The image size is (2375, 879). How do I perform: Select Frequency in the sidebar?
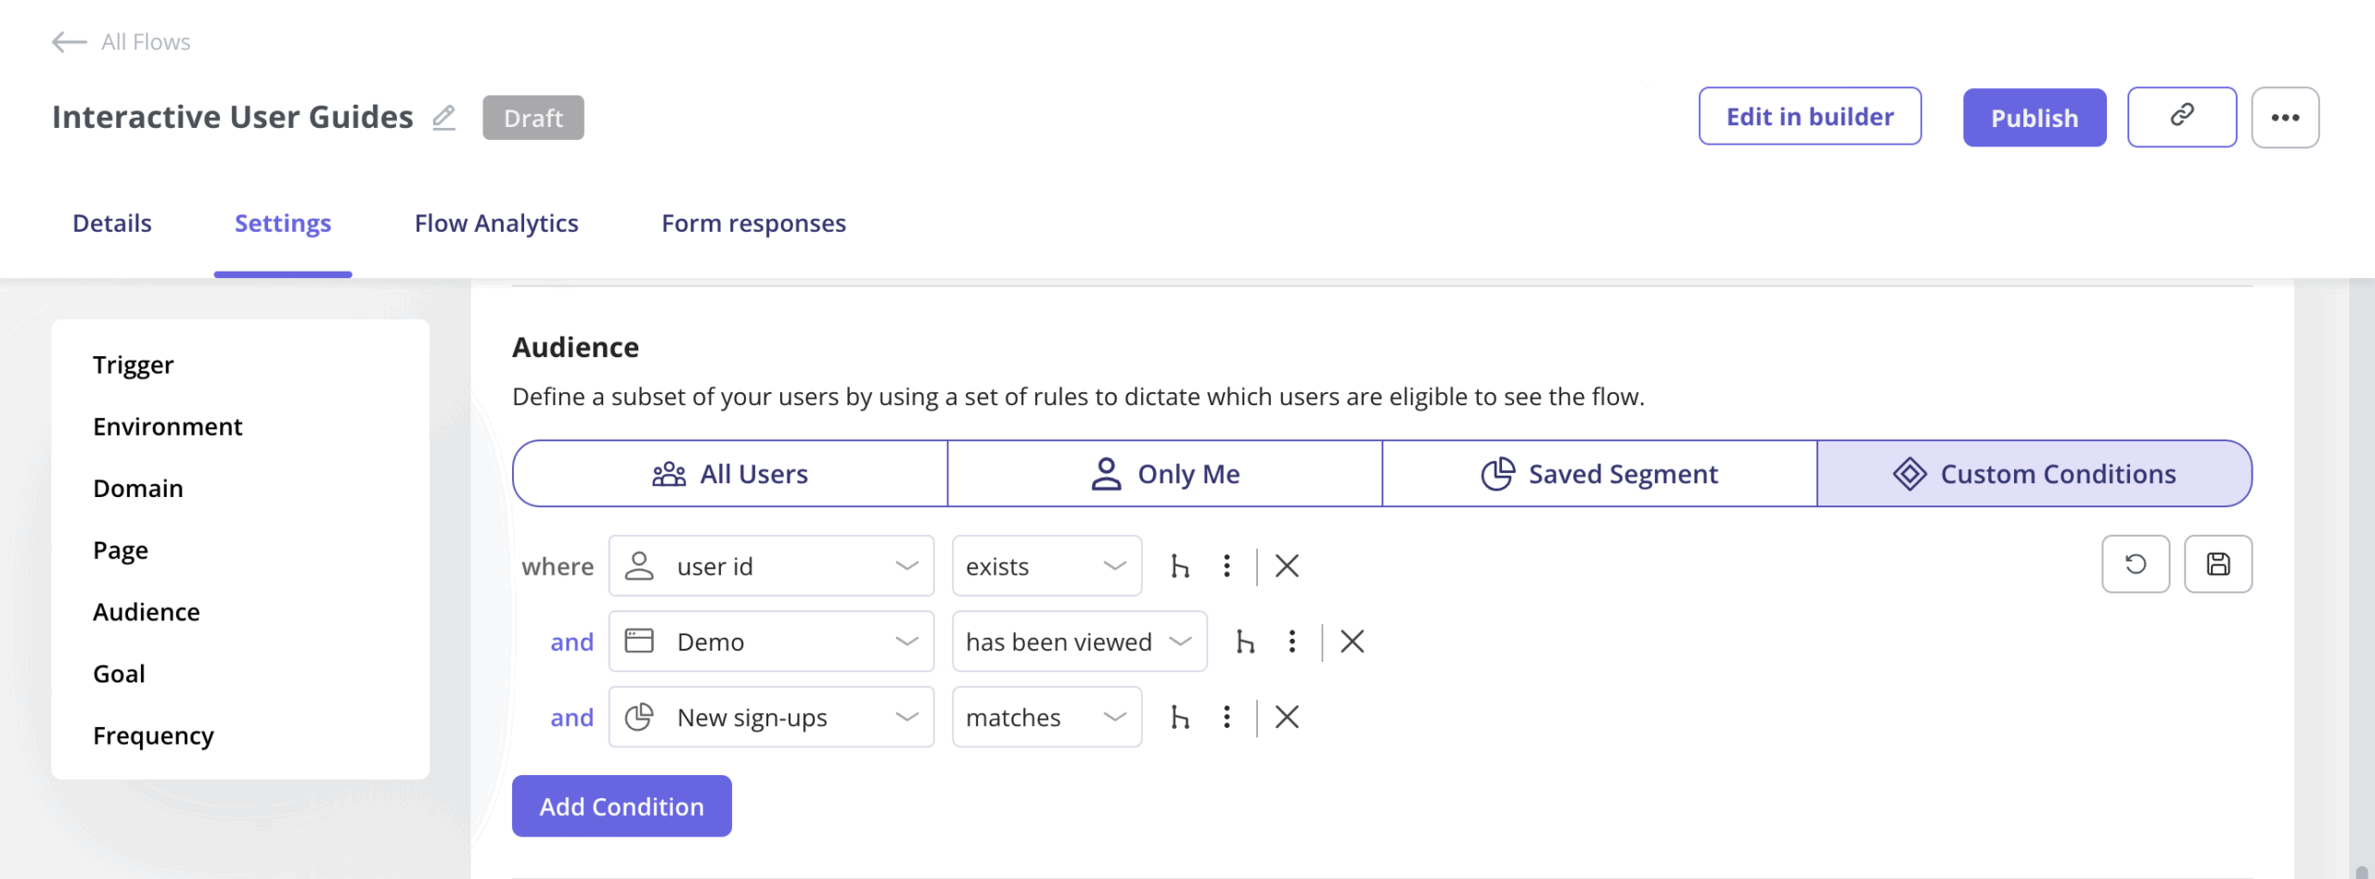(153, 736)
